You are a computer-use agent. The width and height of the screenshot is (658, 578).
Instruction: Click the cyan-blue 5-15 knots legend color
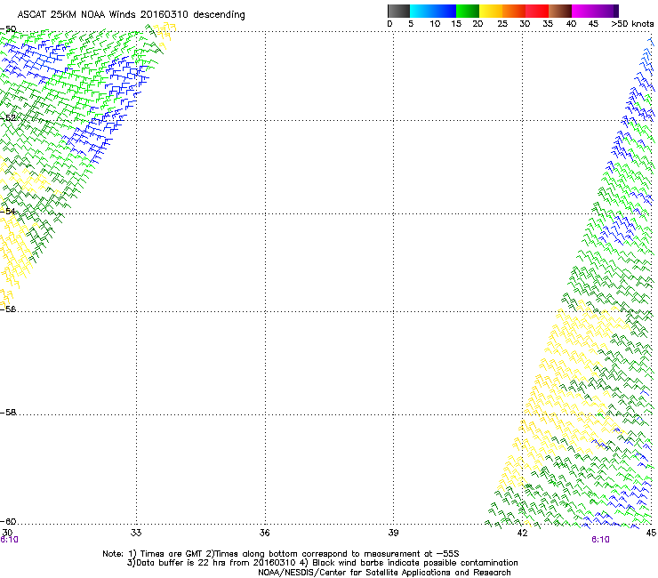pos(433,11)
